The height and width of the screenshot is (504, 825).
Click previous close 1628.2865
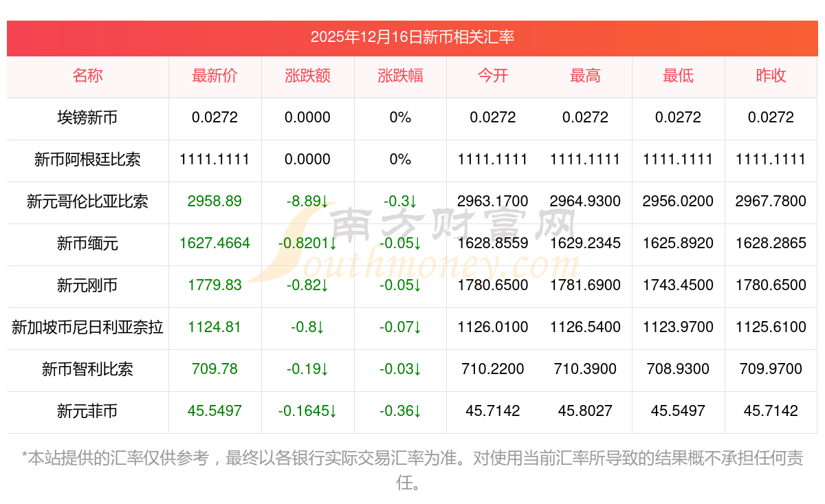[771, 243]
